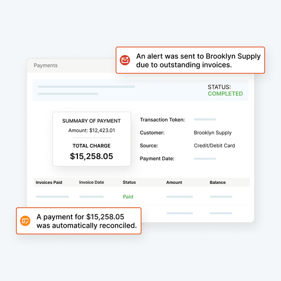Sort by Invoice Date column header

coord(92,182)
